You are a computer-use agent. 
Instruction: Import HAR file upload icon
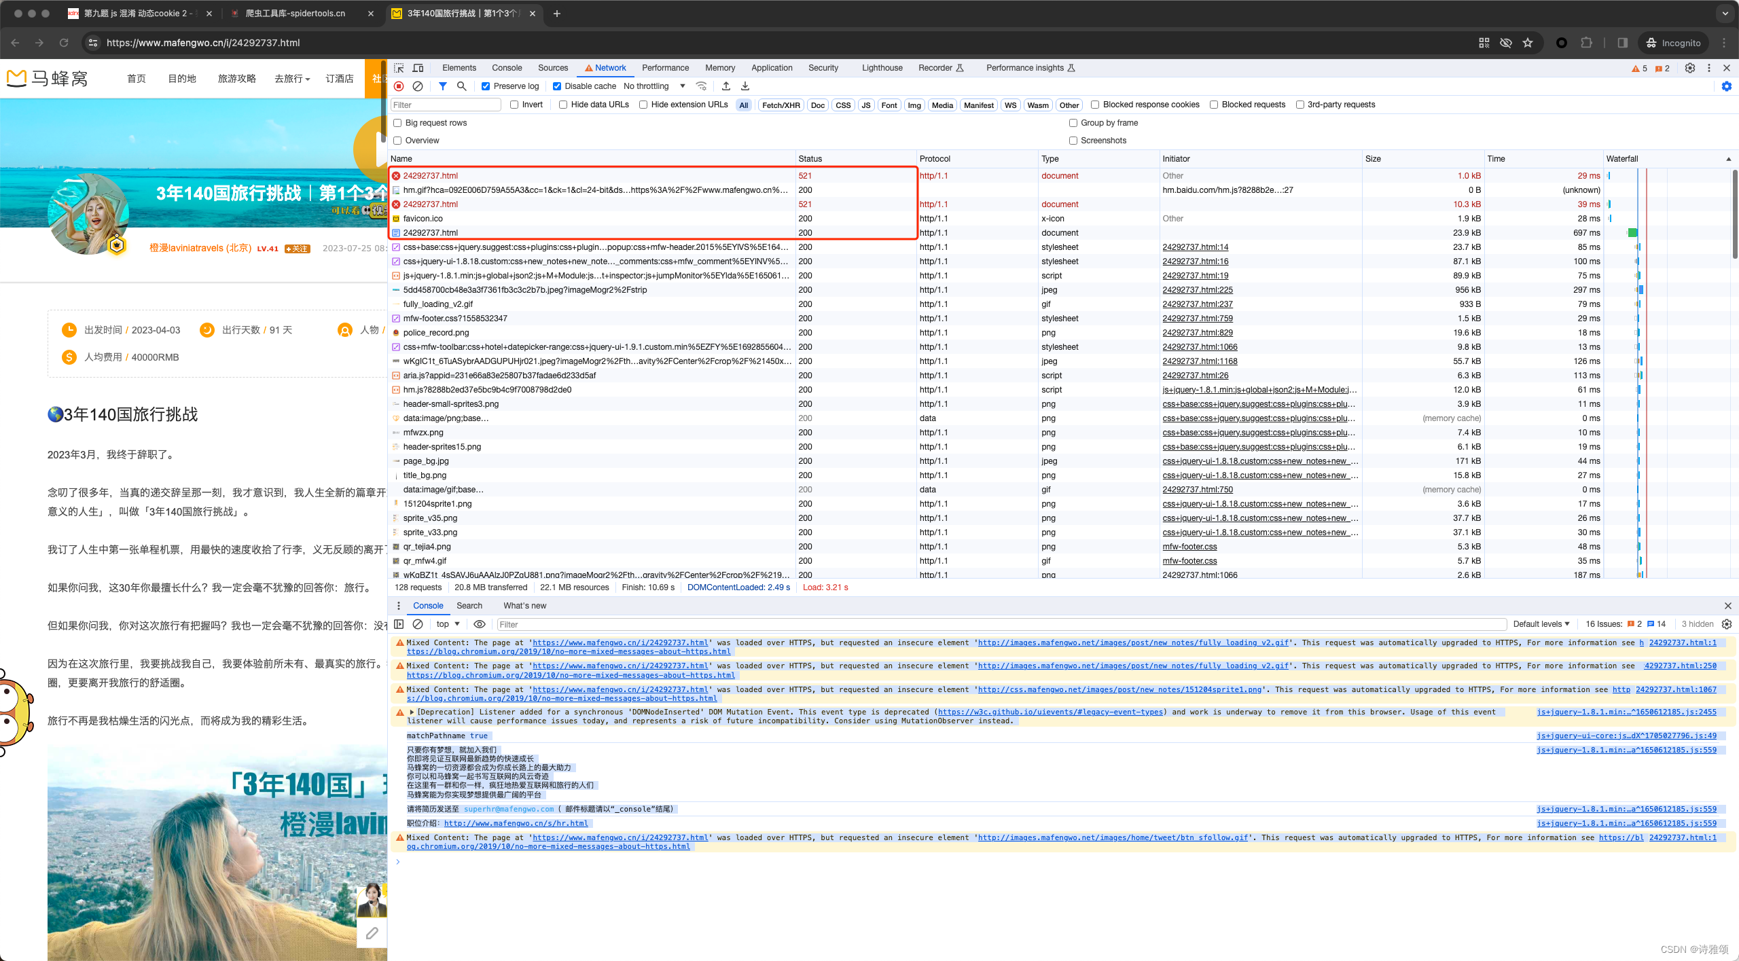coord(726,86)
